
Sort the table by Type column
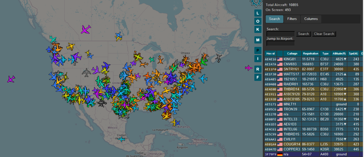[326, 53]
